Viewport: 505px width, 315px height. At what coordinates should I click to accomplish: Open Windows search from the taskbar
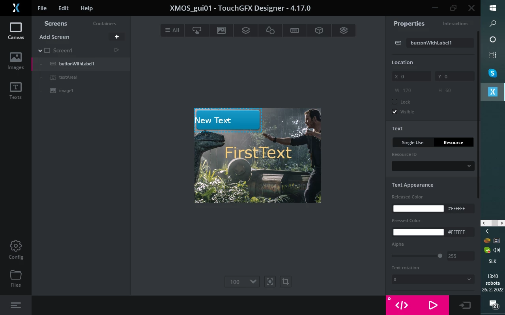493,24
